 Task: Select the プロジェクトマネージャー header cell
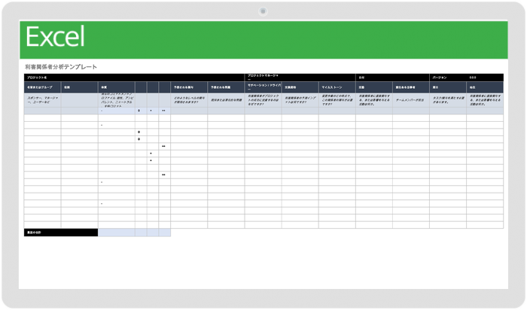tap(300, 77)
